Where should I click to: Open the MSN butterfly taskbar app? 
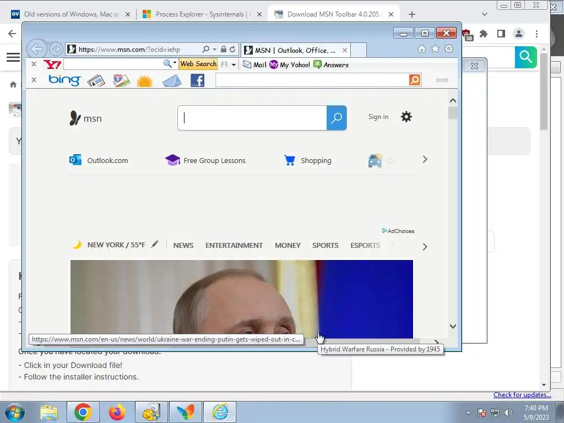(x=186, y=412)
